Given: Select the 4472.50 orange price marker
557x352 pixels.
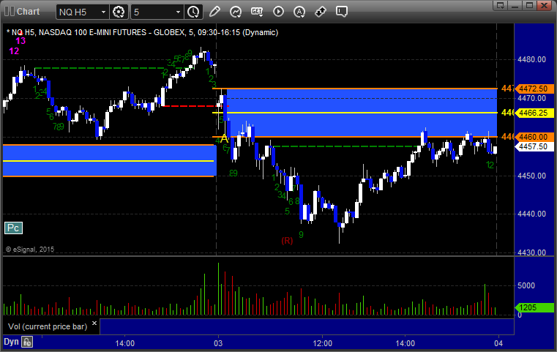Looking at the screenshot, I should coord(534,89).
